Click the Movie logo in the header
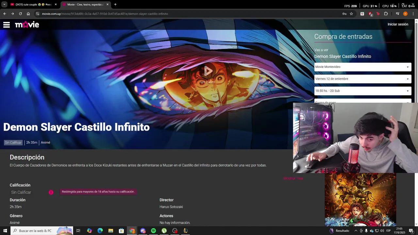The image size is (418, 235). [27, 24]
